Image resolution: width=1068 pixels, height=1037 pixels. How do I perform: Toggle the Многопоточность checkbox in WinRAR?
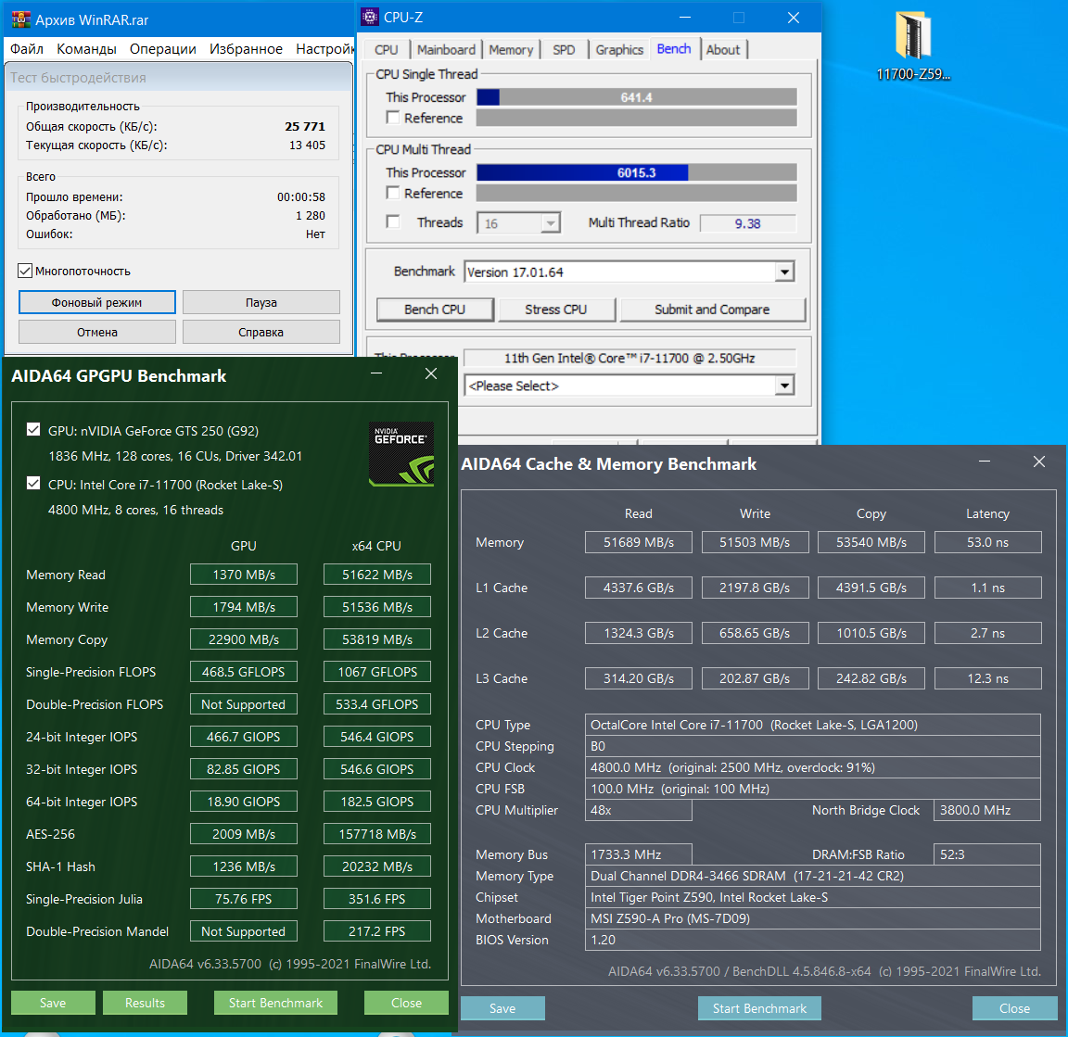point(25,271)
